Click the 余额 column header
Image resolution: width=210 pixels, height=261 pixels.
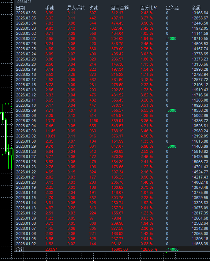point(196,8)
